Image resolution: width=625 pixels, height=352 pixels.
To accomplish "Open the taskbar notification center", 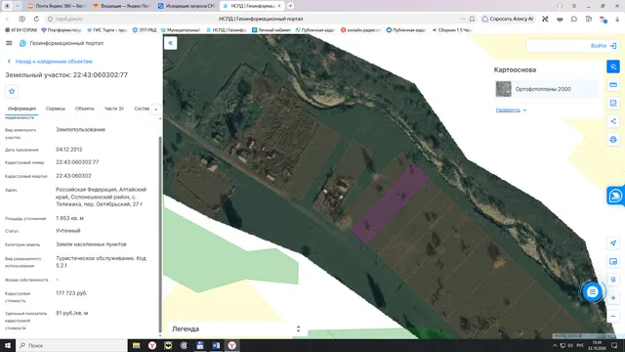I will point(614,345).
